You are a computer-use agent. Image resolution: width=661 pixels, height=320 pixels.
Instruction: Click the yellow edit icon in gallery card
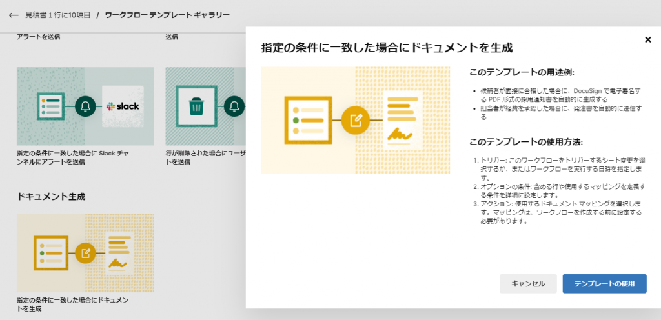86,253
